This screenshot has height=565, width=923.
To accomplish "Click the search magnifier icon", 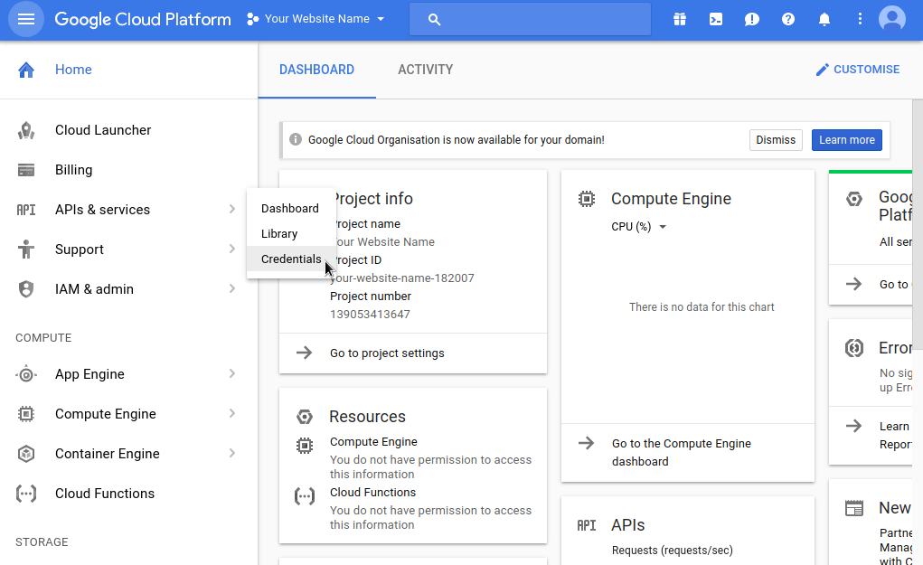I will point(435,19).
